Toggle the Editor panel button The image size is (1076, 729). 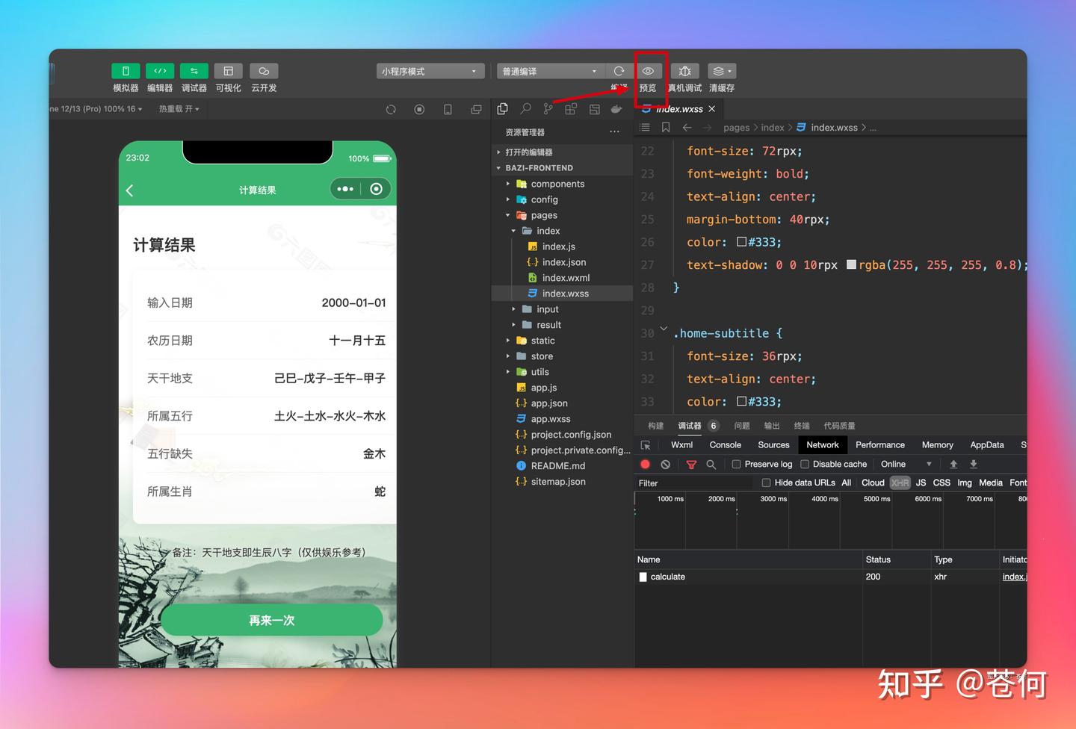pyautogui.click(x=160, y=71)
